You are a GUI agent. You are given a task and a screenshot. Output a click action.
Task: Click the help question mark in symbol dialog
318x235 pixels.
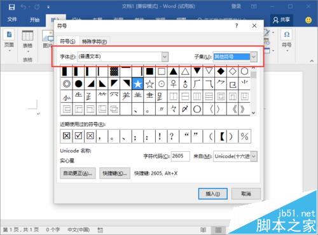click(237, 26)
